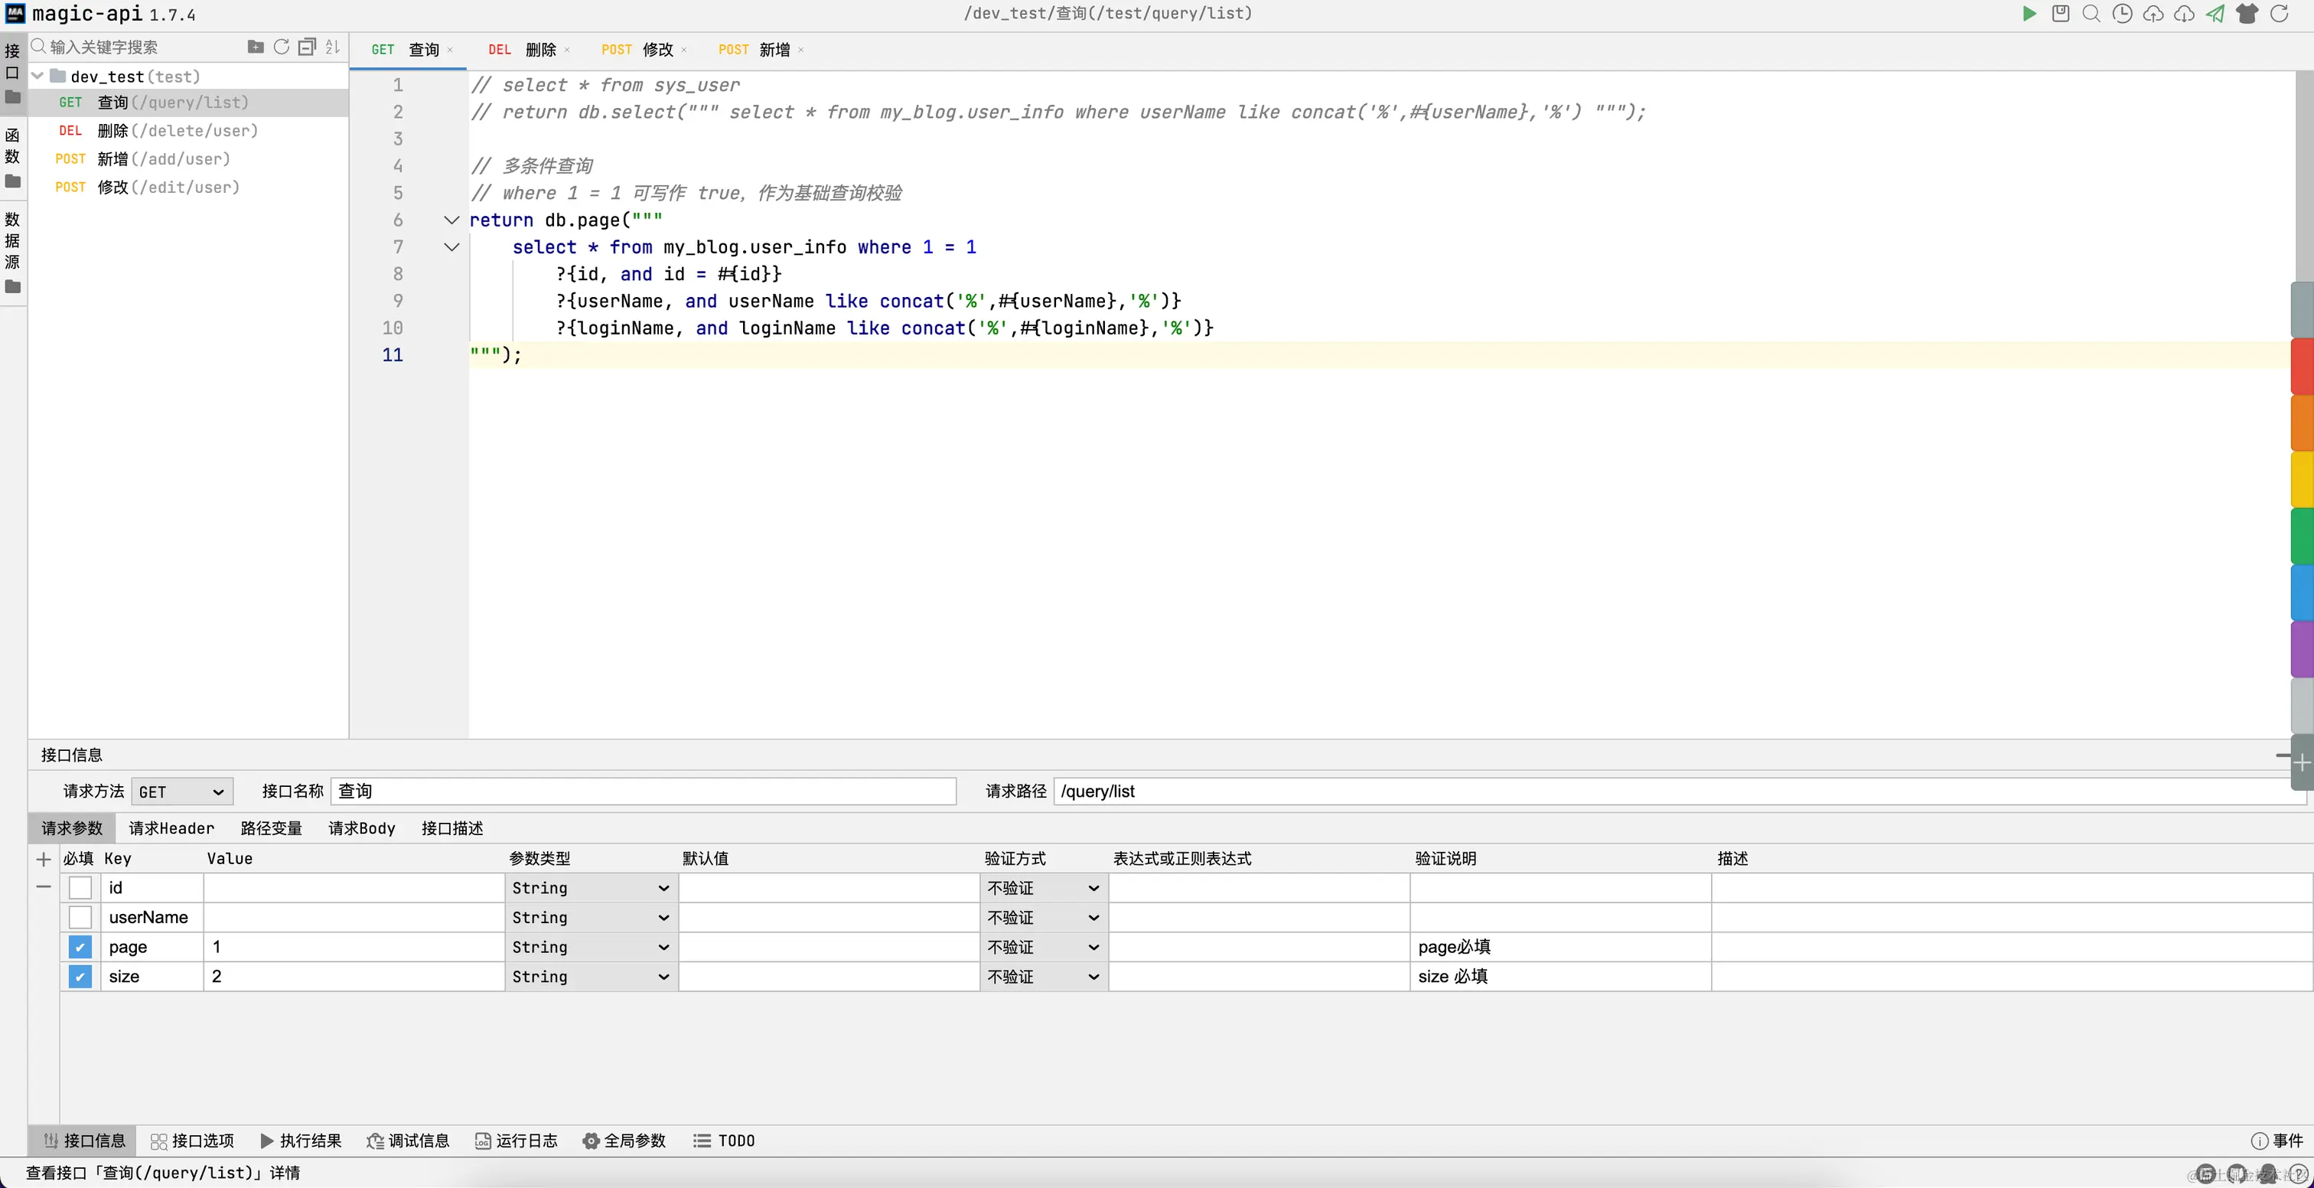
Task: Open the 请求方法 GET dropdown
Action: tap(182, 791)
